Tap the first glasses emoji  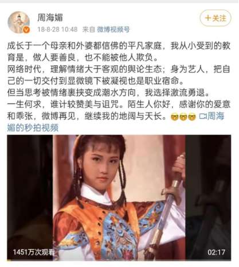(175, 117)
